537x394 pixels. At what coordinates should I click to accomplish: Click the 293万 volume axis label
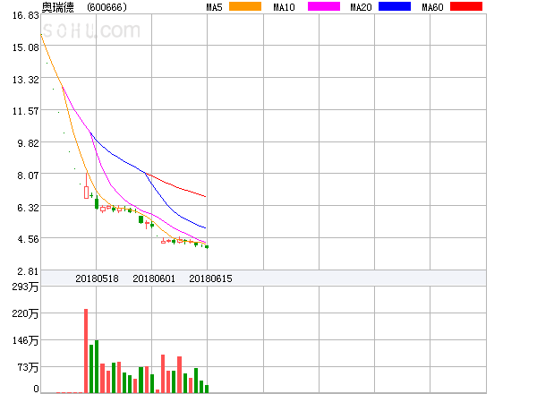coord(25,287)
